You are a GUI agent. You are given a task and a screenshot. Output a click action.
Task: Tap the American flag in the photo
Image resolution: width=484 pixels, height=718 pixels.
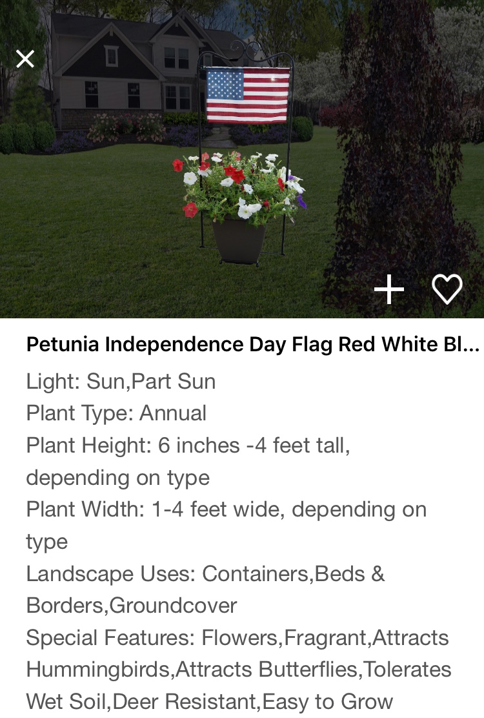[x=248, y=96]
